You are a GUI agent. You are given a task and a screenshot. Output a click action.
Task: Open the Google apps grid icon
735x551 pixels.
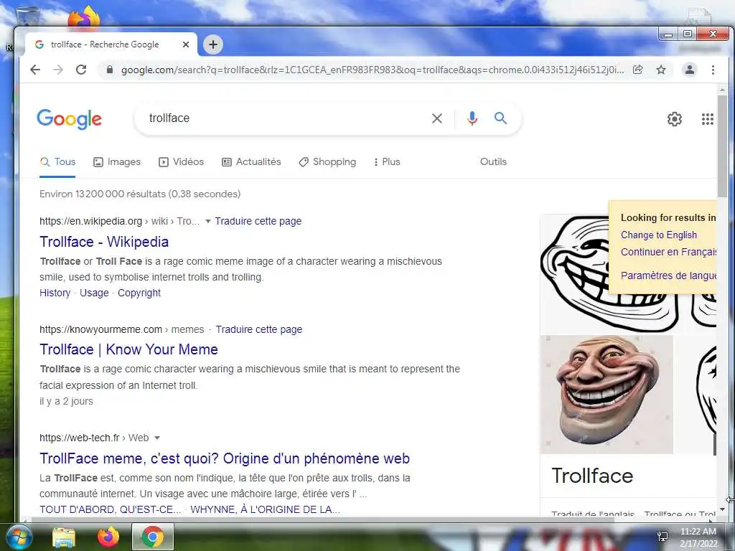tap(707, 119)
